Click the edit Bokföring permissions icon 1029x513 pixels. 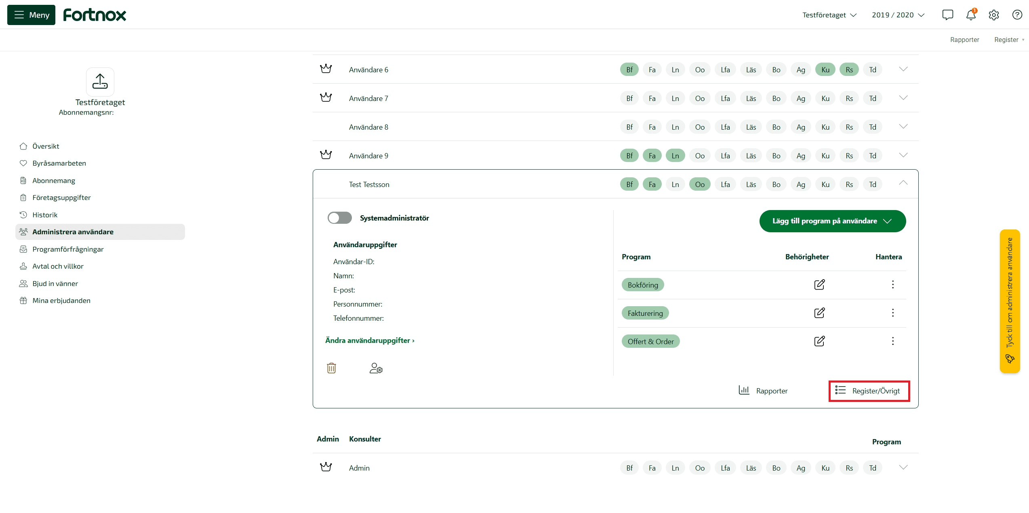[x=820, y=284]
